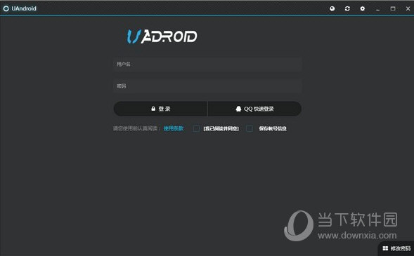Click the 登录 login button
The height and width of the screenshot is (256, 414).
160,109
